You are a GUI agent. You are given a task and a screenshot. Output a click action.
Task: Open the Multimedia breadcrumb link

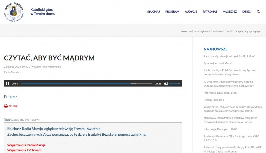218,31
